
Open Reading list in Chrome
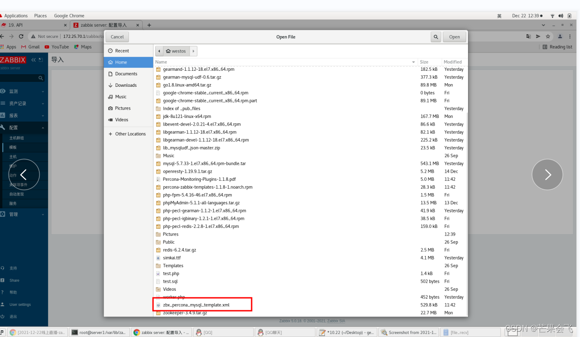pos(557,47)
